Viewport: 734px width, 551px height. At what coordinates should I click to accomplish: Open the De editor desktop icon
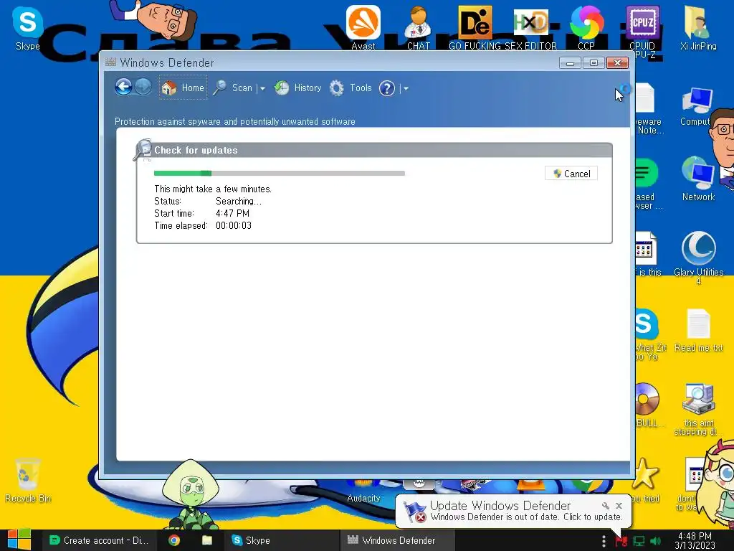point(476,27)
